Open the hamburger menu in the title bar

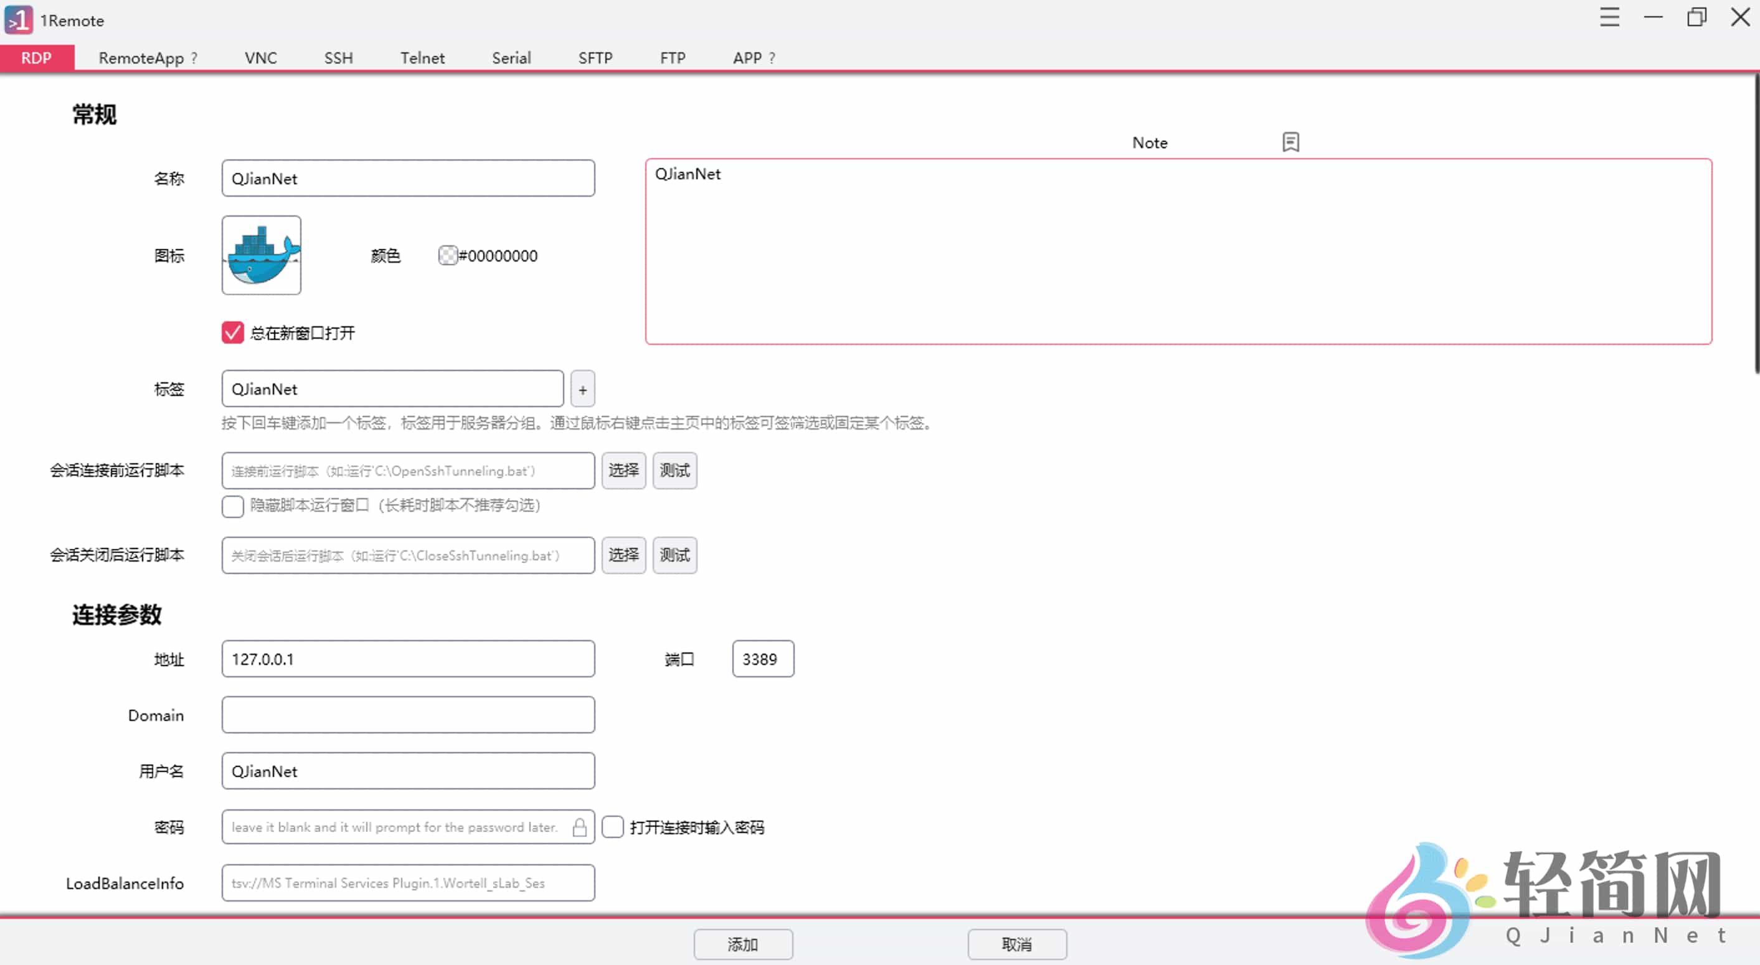(x=1610, y=17)
